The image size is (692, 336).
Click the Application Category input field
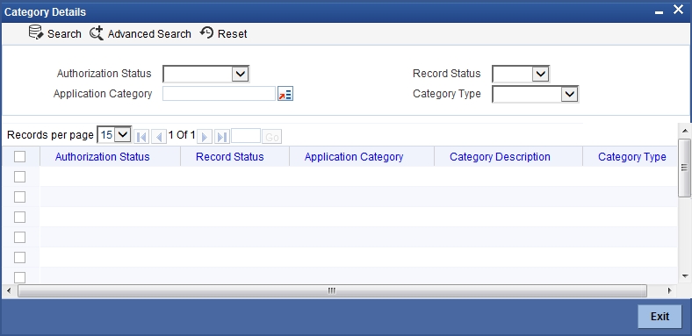pos(220,94)
